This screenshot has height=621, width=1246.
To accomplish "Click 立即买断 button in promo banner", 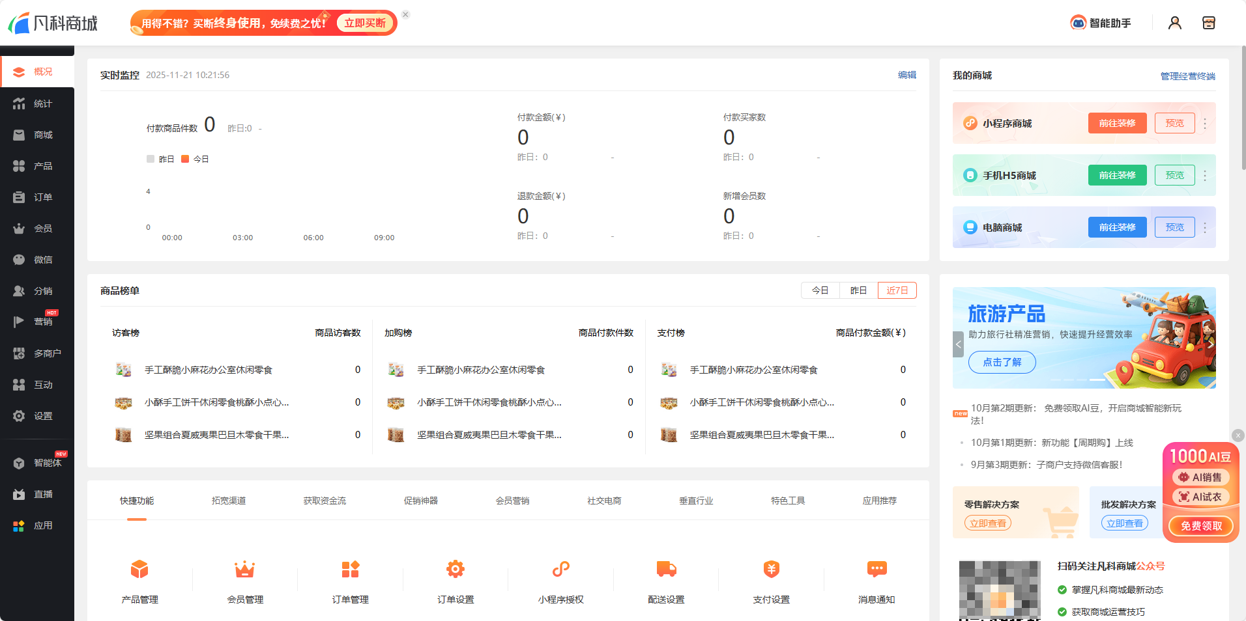I will pyautogui.click(x=365, y=23).
